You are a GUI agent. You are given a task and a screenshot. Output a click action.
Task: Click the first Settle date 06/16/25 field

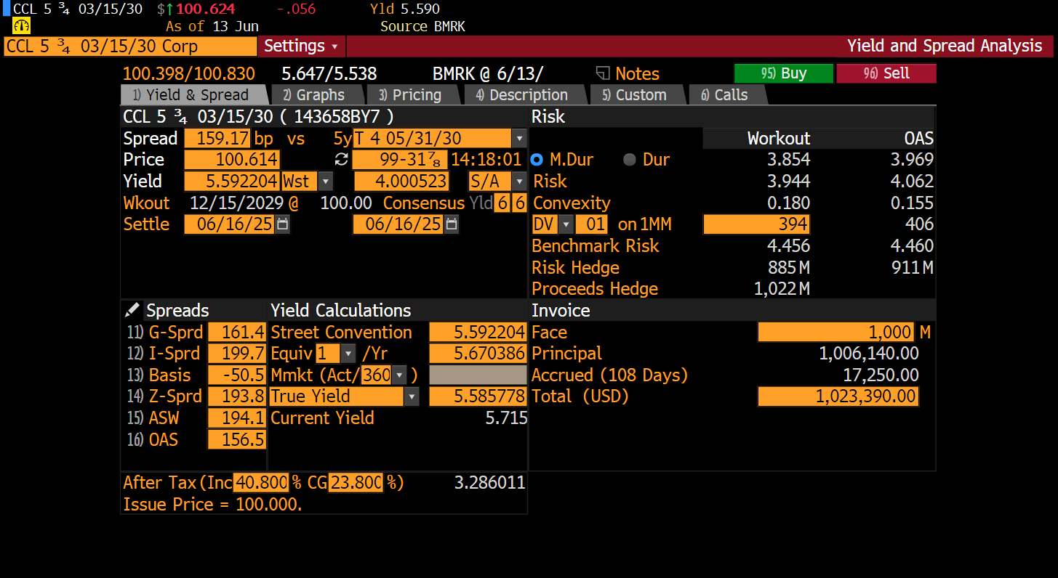229,224
